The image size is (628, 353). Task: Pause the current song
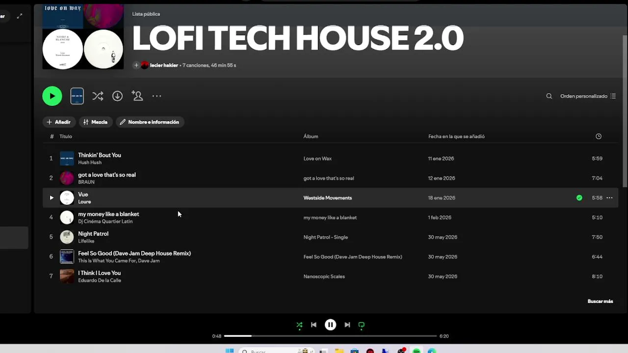point(331,325)
